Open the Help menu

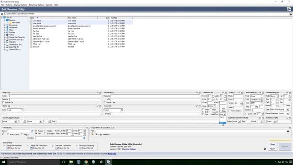(x=56, y=5)
